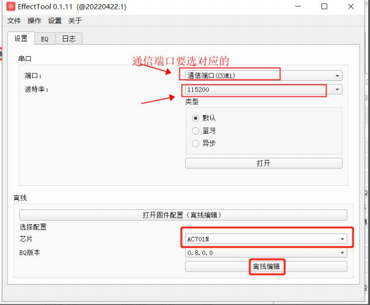370x305 pixels.
Task: Maximize the EffectTool window
Action: (324, 7)
